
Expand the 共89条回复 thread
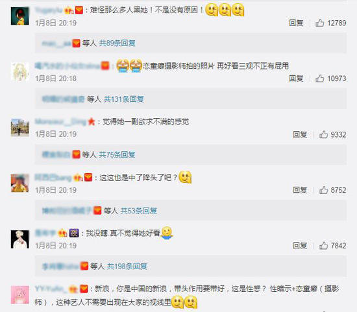117,43
